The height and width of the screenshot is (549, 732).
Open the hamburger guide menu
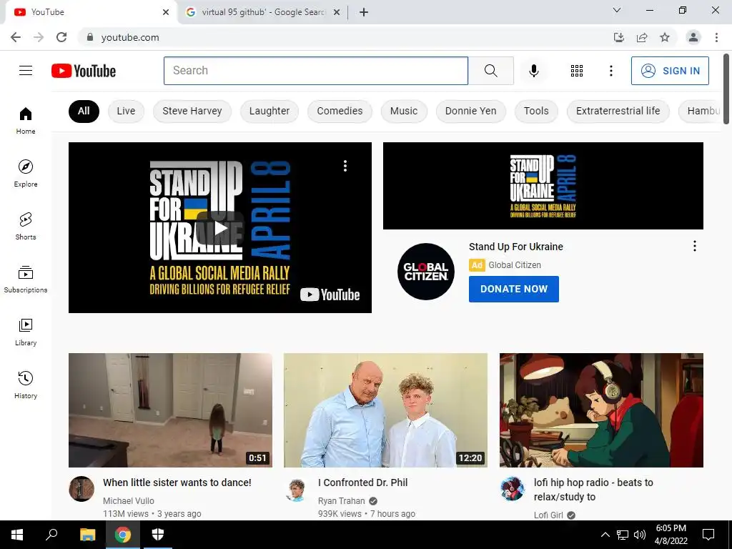coord(26,71)
